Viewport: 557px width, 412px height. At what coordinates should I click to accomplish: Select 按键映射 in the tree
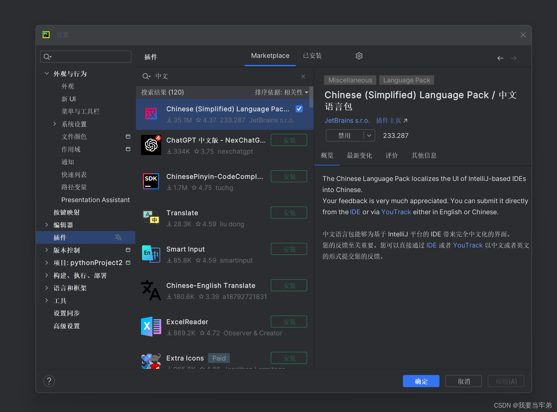[67, 212]
